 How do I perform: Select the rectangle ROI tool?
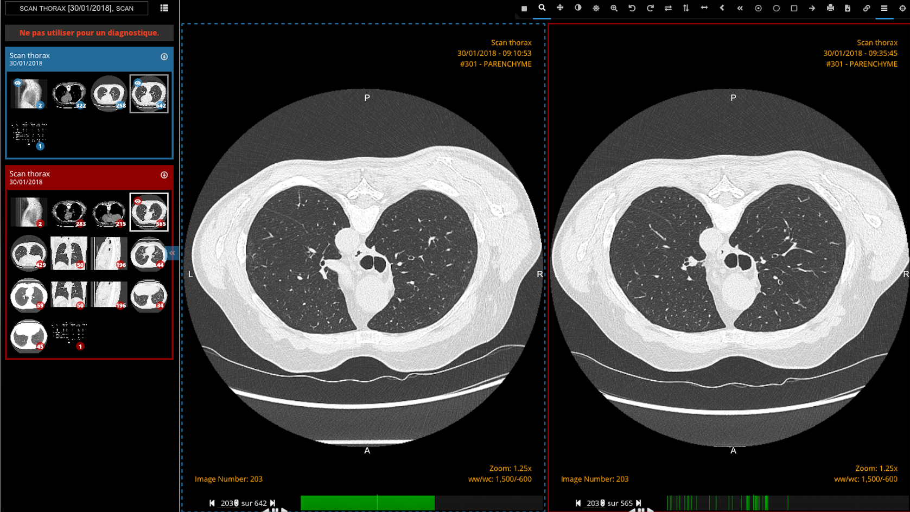(x=794, y=8)
